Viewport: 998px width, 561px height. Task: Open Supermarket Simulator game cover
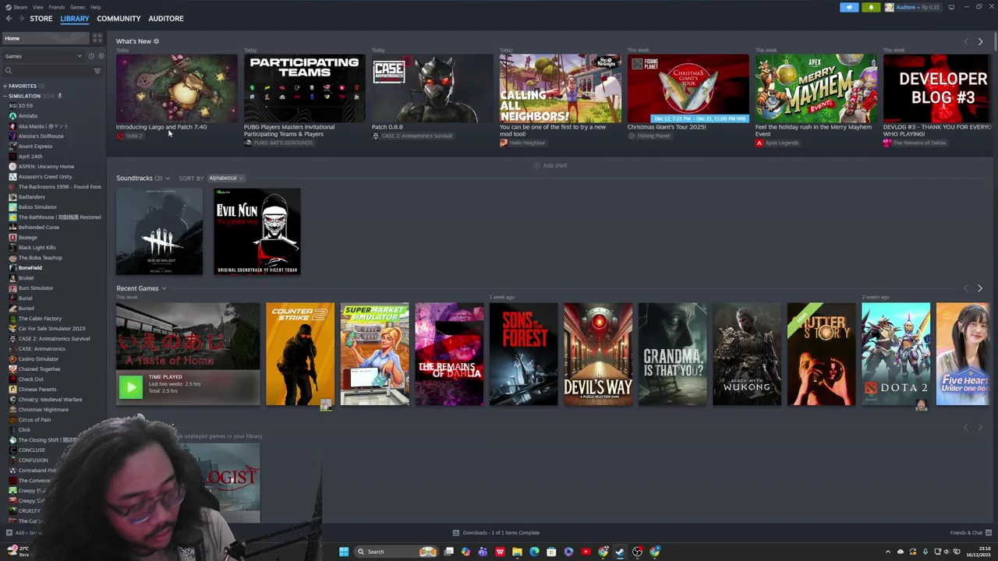(374, 354)
